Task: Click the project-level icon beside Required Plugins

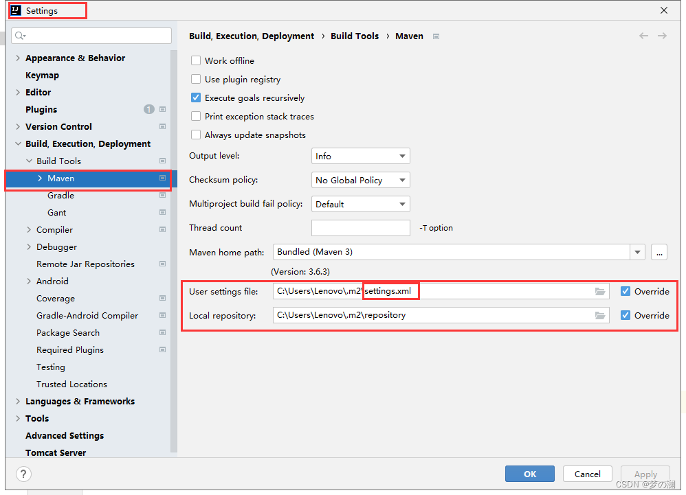Action: [162, 349]
